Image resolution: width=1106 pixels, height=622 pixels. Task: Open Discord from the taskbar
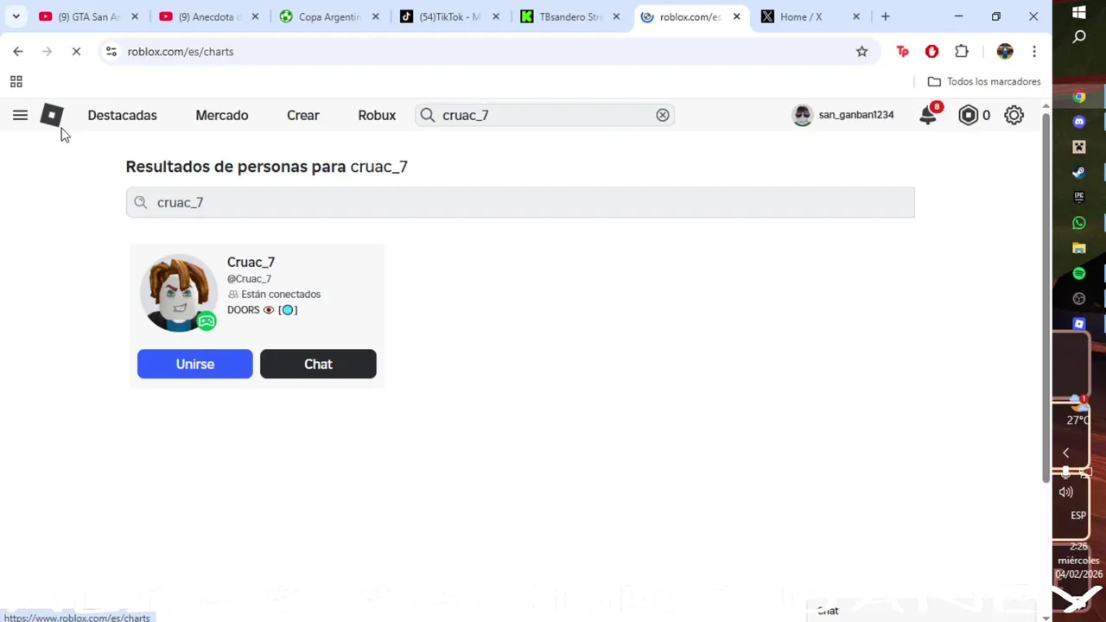pos(1079,122)
